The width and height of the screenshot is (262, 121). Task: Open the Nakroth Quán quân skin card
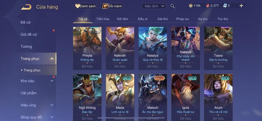click(120, 49)
